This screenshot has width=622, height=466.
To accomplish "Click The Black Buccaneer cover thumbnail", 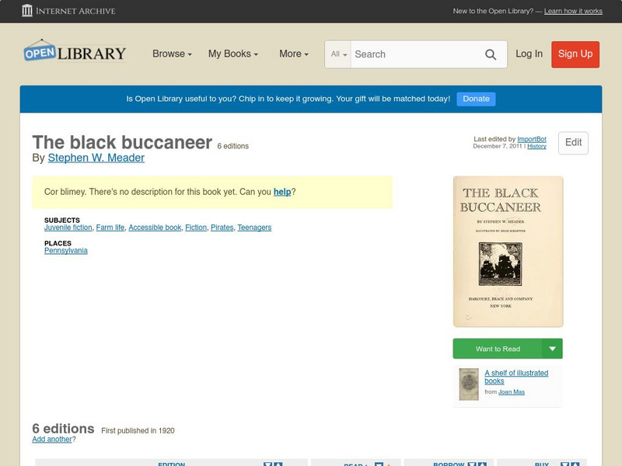I will coord(507,250).
